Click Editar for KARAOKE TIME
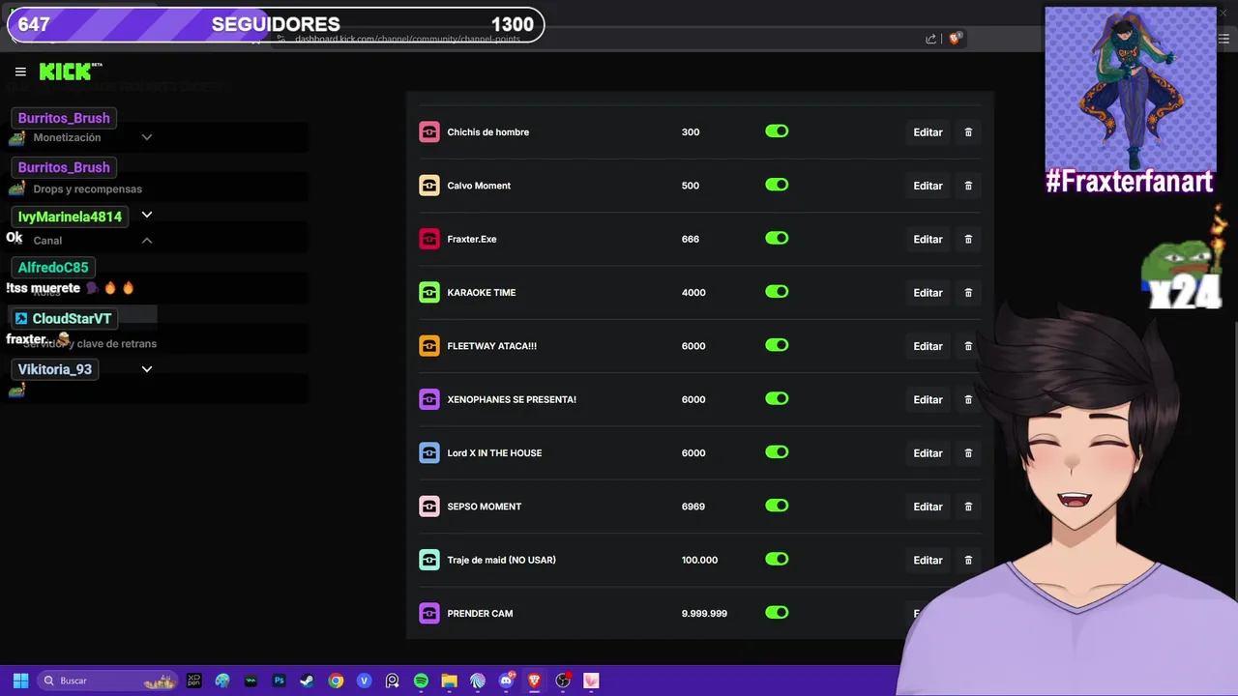The width and height of the screenshot is (1238, 696). coord(928,293)
